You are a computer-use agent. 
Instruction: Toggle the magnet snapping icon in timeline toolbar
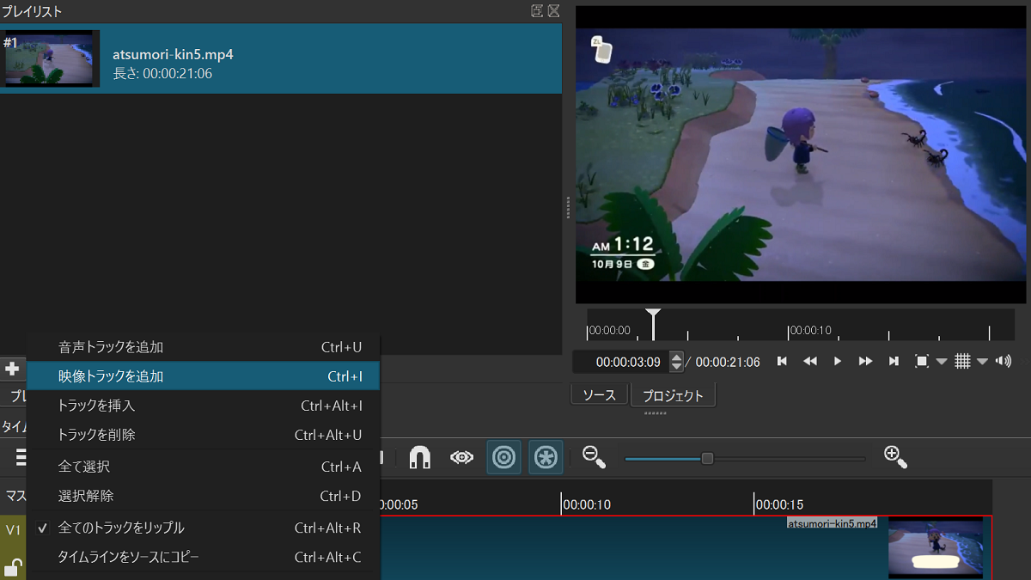[419, 457]
